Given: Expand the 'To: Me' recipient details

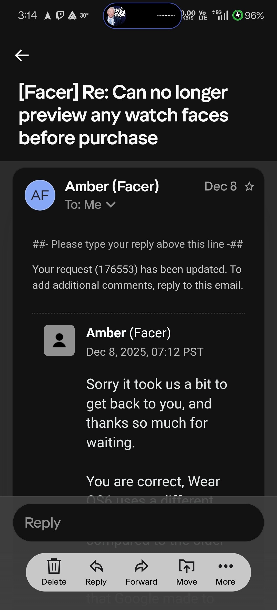Looking at the screenshot, I should pos(111,205).
